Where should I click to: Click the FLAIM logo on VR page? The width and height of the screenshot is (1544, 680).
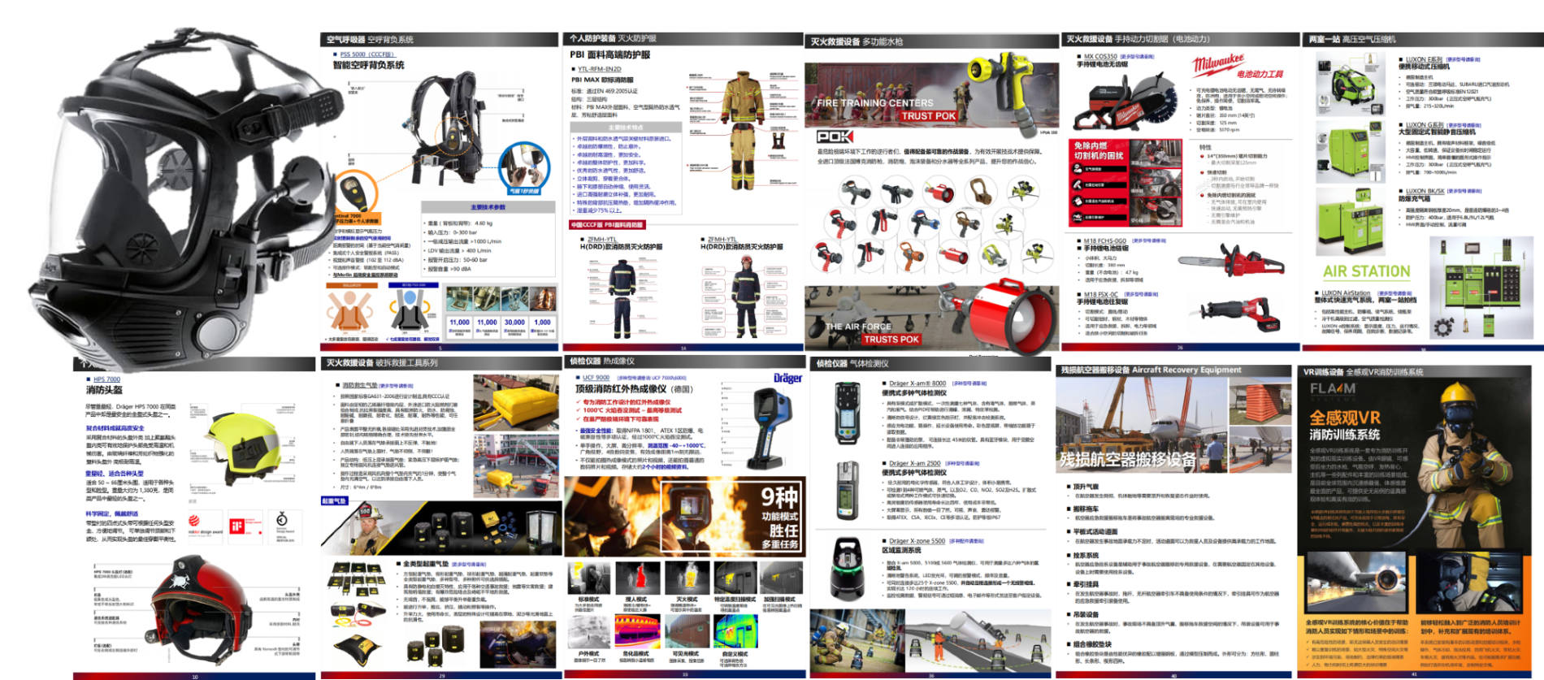click(x=1332, y=390)
